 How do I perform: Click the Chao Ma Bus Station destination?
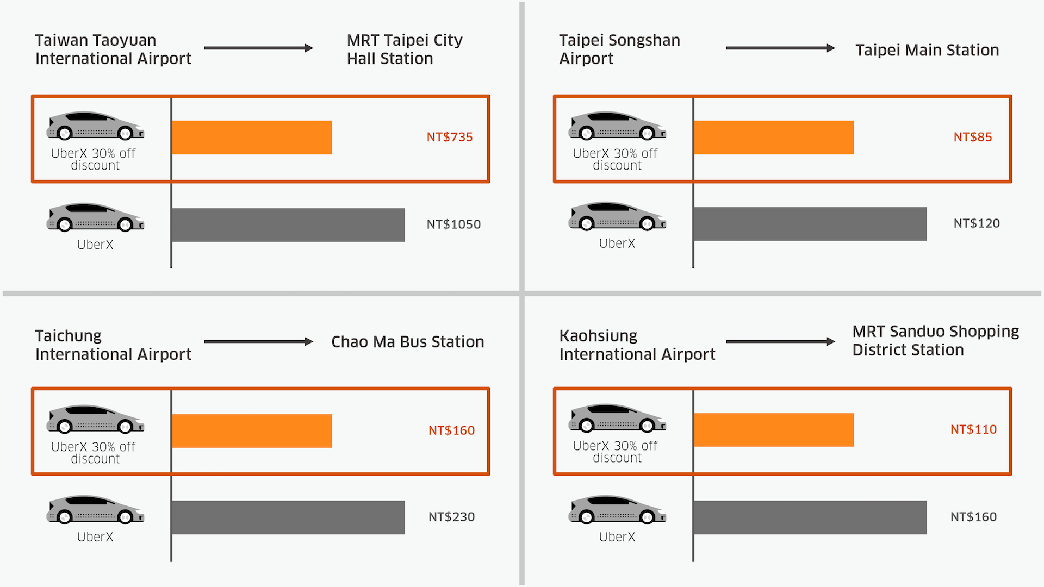[x=407, y=342]
